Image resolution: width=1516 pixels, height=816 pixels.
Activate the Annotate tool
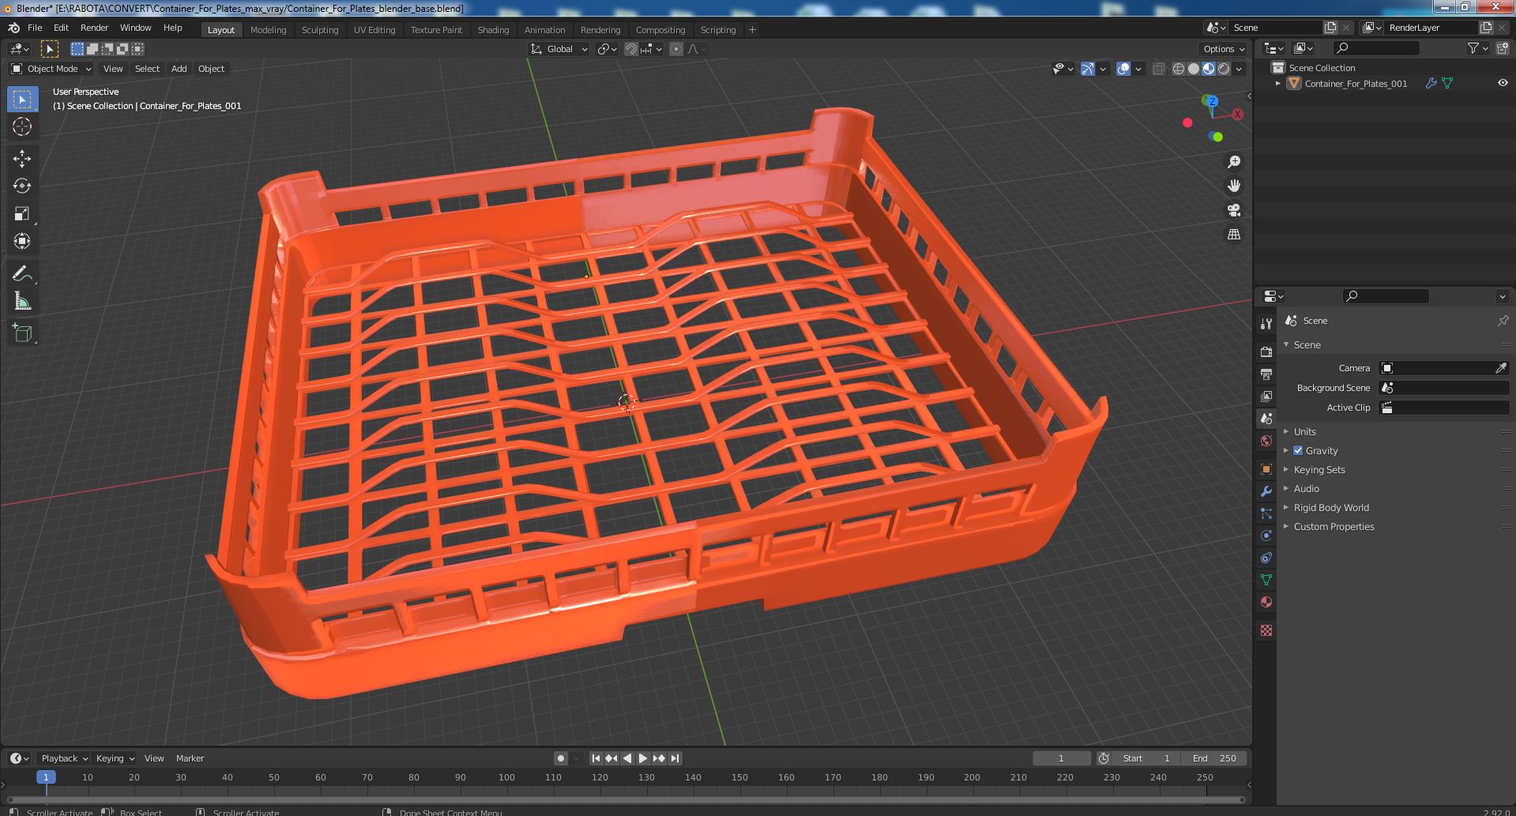tap(22, 274)
